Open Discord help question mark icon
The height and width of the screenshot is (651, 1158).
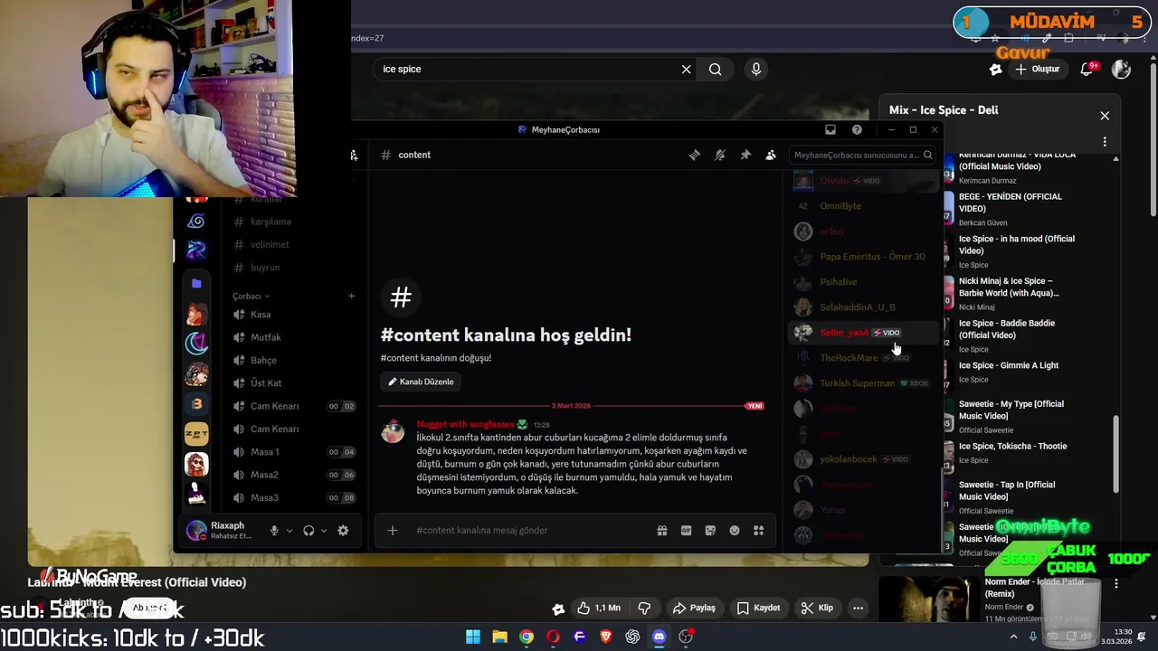pyautogui.click(x=857, y=129)
